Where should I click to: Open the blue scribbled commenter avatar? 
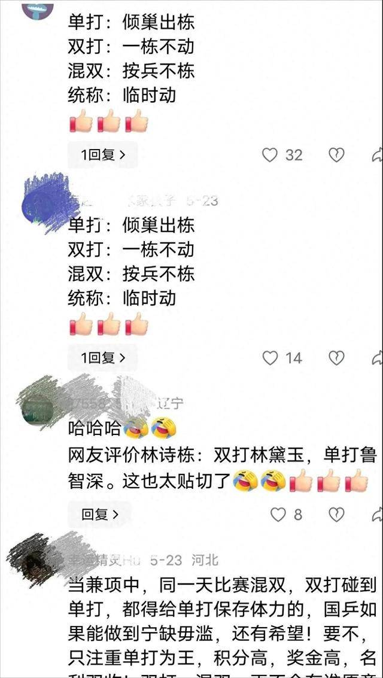point(43,202)
